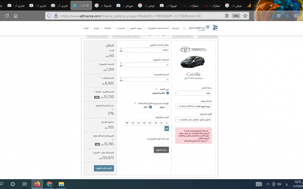The height and width of the screenshot is (189, 303).
Task: Select التأجير التمويلي contract type option
Action: [167, 93]
